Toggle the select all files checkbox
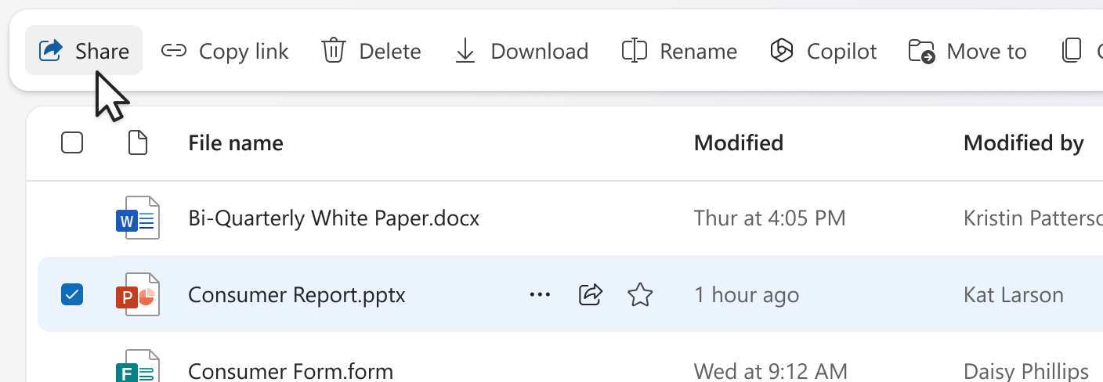 [x=72, y=142]
